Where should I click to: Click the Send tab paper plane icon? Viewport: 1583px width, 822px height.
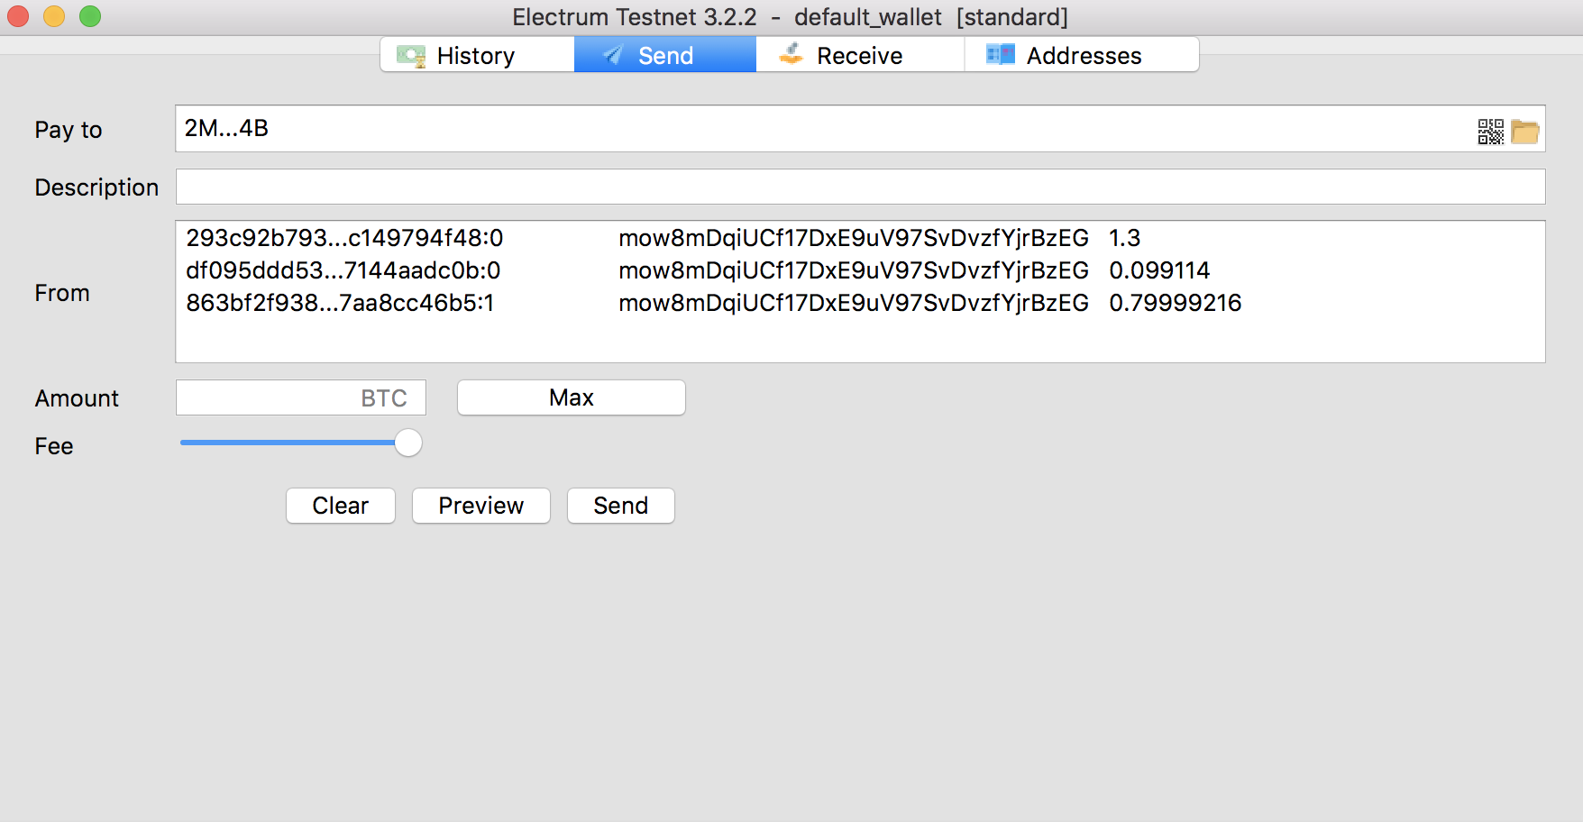coord(613,56)
